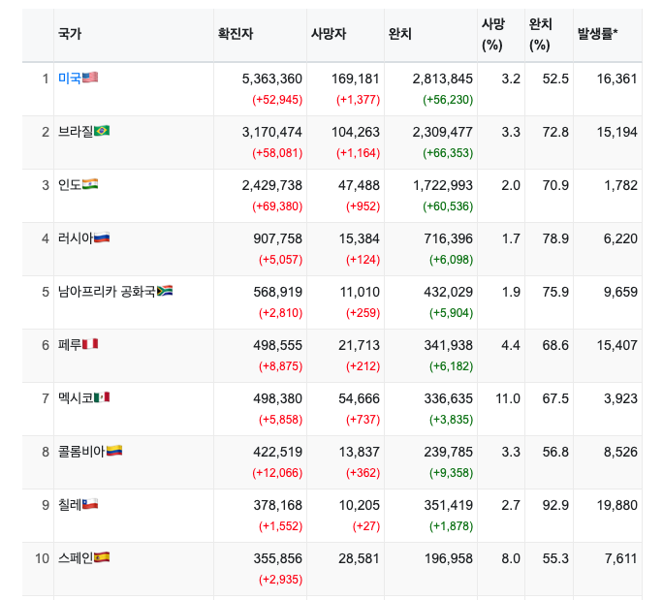
Task: Click Chile recovery rate 92.9
Action: pyautogui.click(x=555, y=505)
